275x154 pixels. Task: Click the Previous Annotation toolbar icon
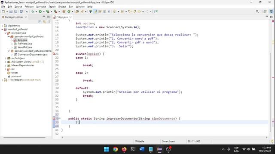(122, 12)
